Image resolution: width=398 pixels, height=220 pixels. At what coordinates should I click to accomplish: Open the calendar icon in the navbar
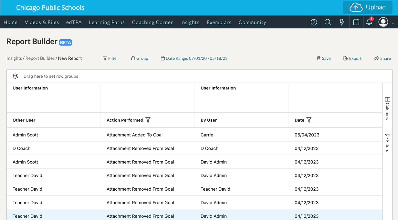tap(356, 22)
